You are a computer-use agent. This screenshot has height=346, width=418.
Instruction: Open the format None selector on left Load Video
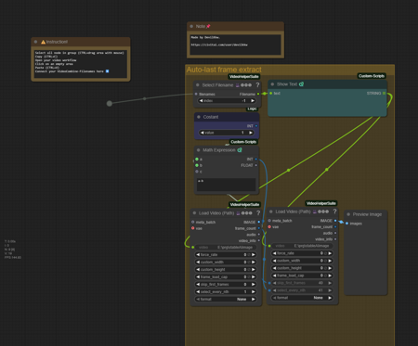226,299
